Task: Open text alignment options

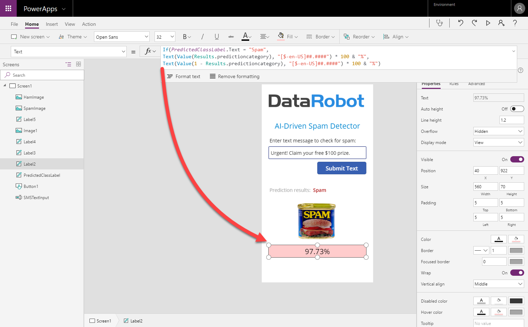Action: tap(265, 37)
